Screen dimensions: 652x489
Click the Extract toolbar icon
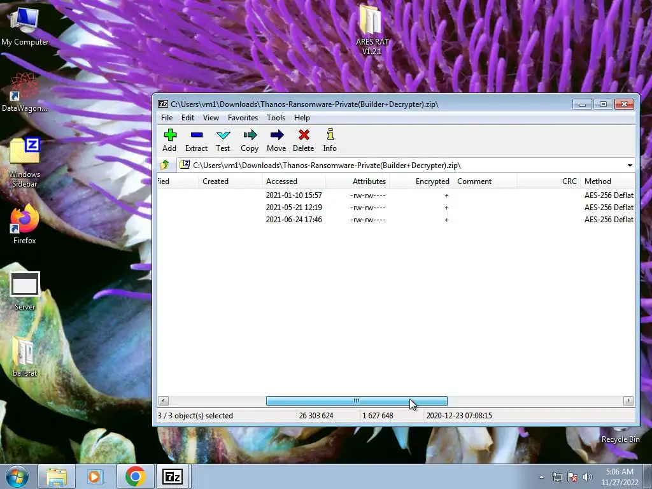coord(196,140)
